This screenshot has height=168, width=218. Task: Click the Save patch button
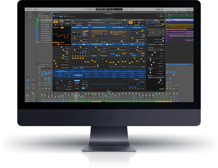[x=119, y=25]
